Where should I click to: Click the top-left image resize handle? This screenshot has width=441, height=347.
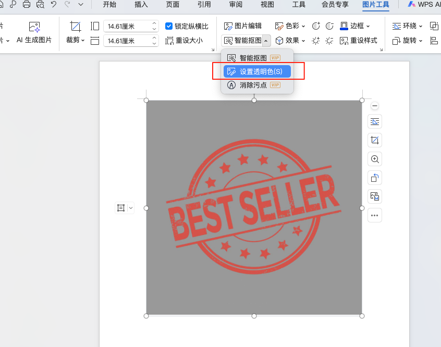(146, 101)
